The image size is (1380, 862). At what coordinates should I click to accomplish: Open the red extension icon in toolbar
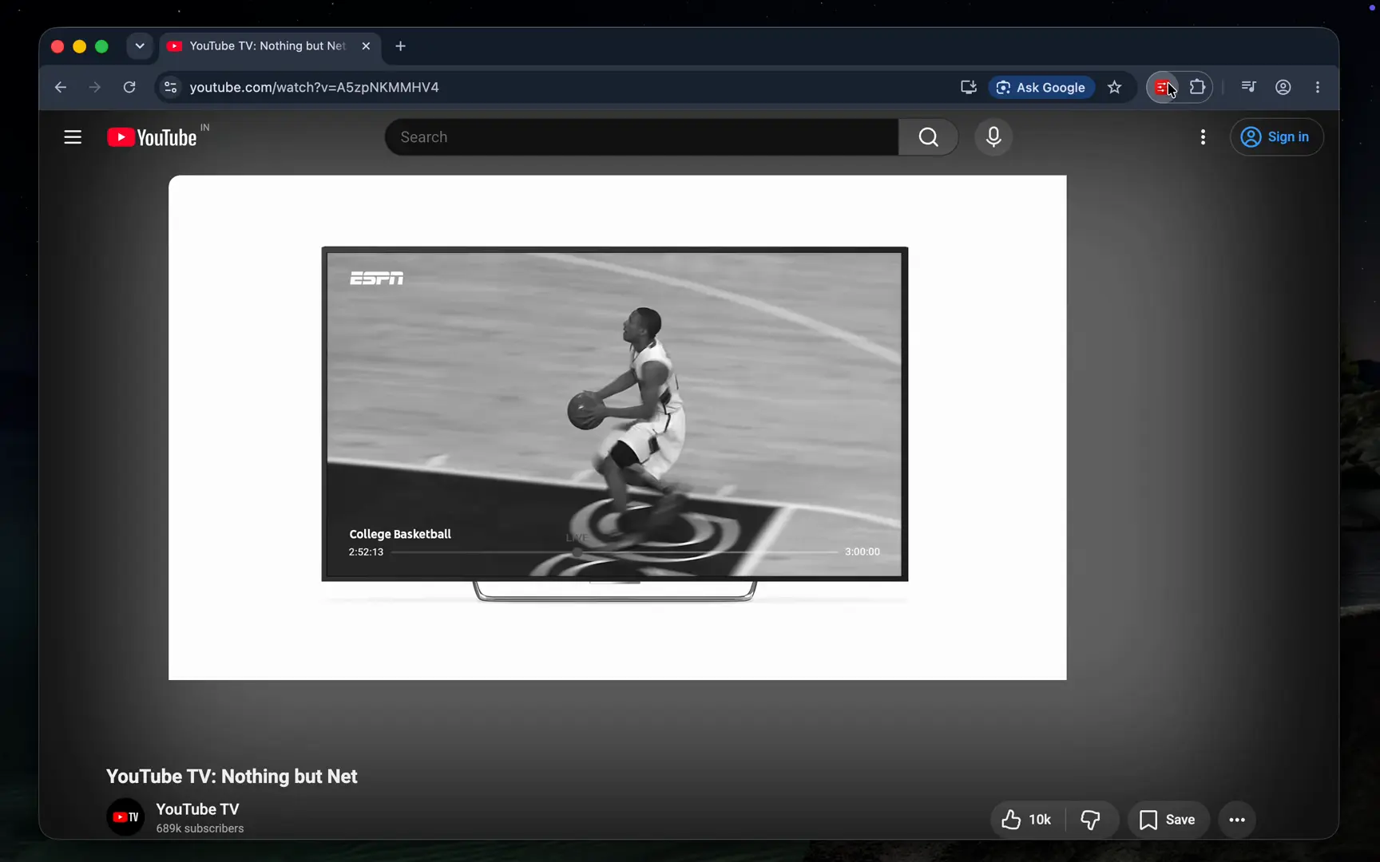[x=1163, y=88]
